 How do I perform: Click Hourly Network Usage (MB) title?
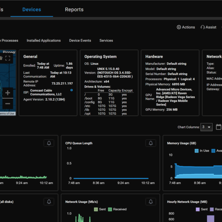click(187, 202)
